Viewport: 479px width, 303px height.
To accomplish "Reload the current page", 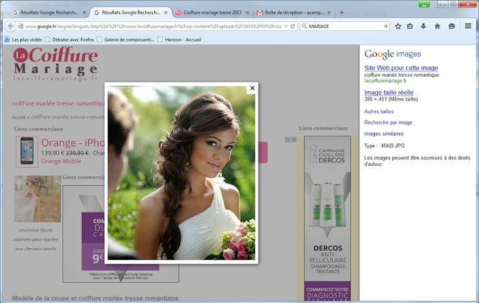I will (x=293, y=26).
